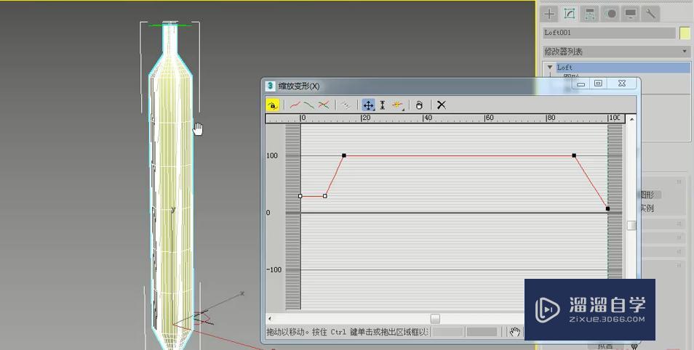Open the Modify panel tab
694x350 pixels.
coord(570,14)
